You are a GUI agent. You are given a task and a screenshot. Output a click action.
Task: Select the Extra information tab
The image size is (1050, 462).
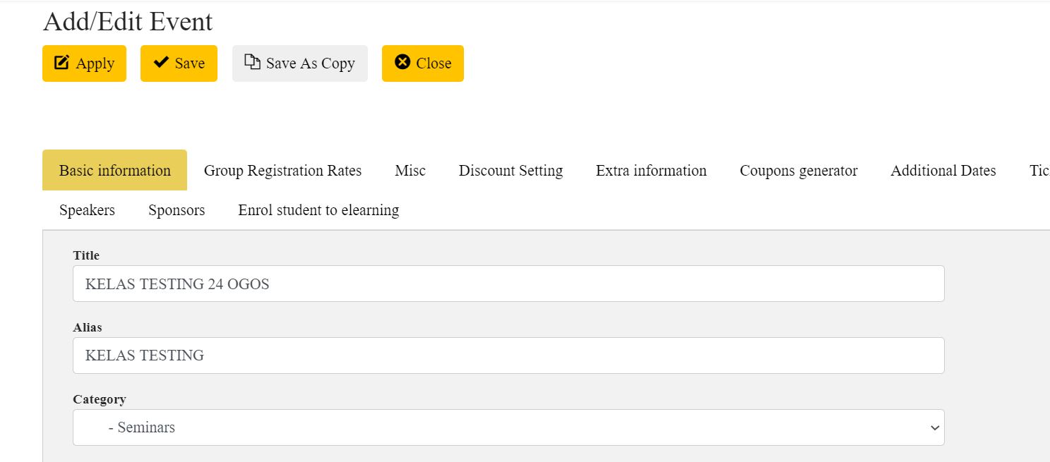(x=651, y=171)
